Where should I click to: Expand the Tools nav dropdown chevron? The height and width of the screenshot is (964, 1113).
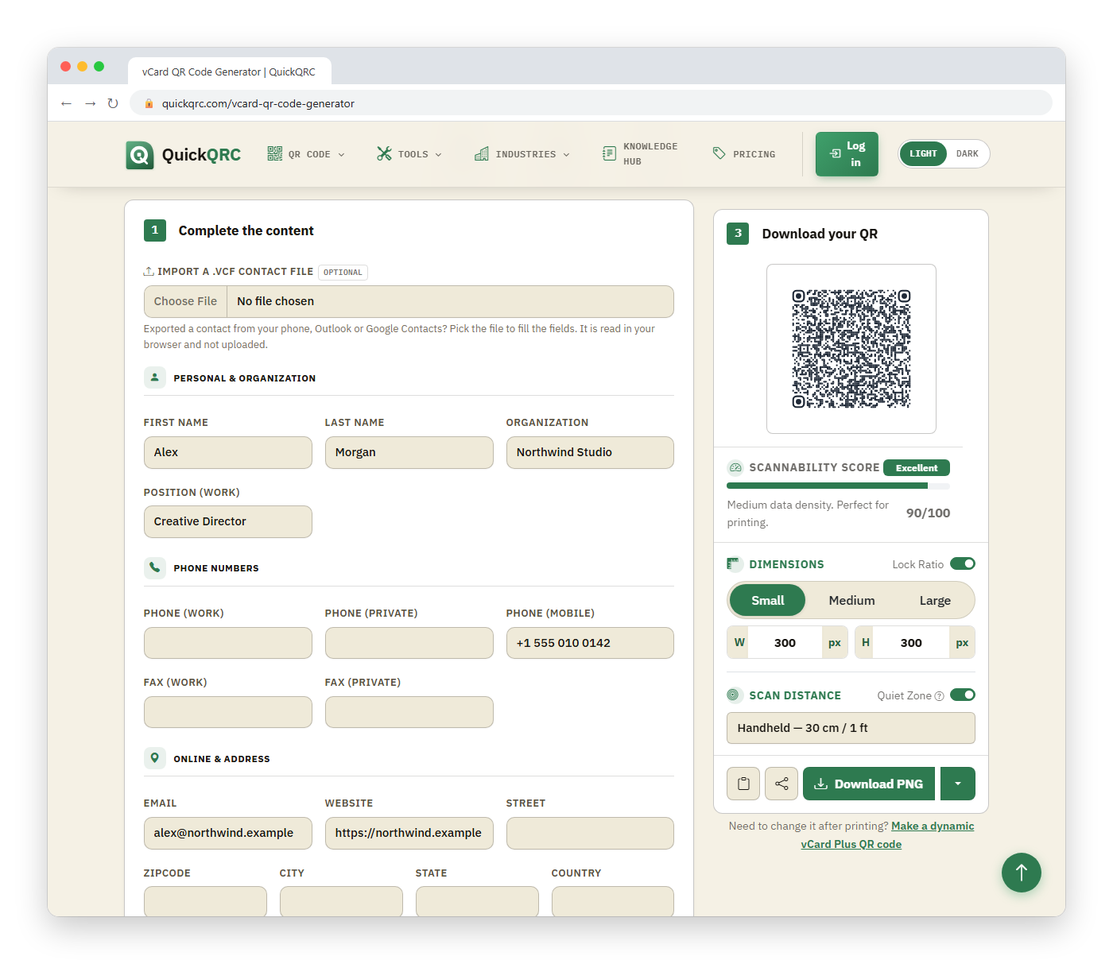[x=439, y=155]
